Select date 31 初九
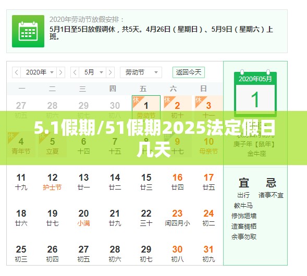This screenshot has width=307, height=276. coord(208,254)
